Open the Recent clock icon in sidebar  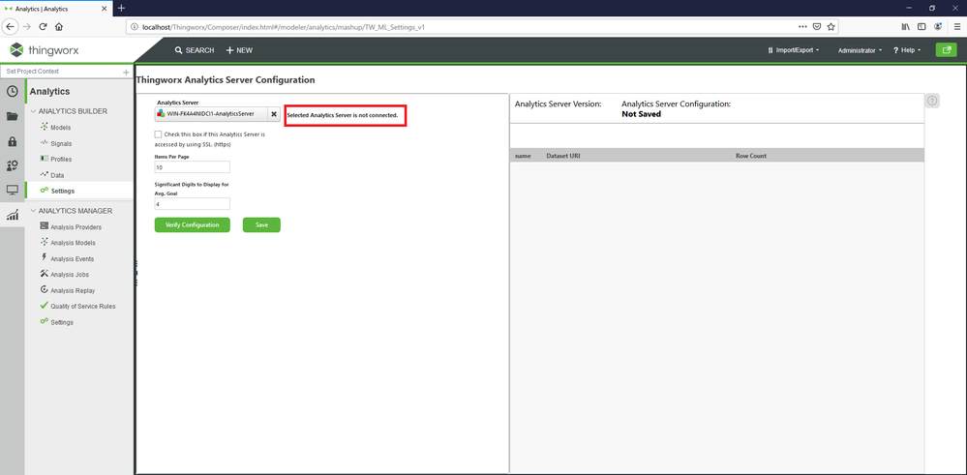[x=13, y=91]
